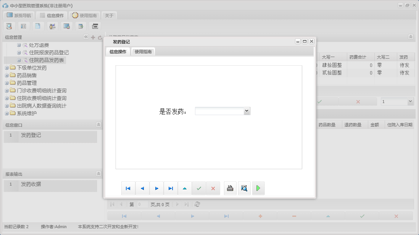The height and width of the screenshot is (235, 419).
Task: Click the green execute arrow in the dialog
Action: point(258,188)
